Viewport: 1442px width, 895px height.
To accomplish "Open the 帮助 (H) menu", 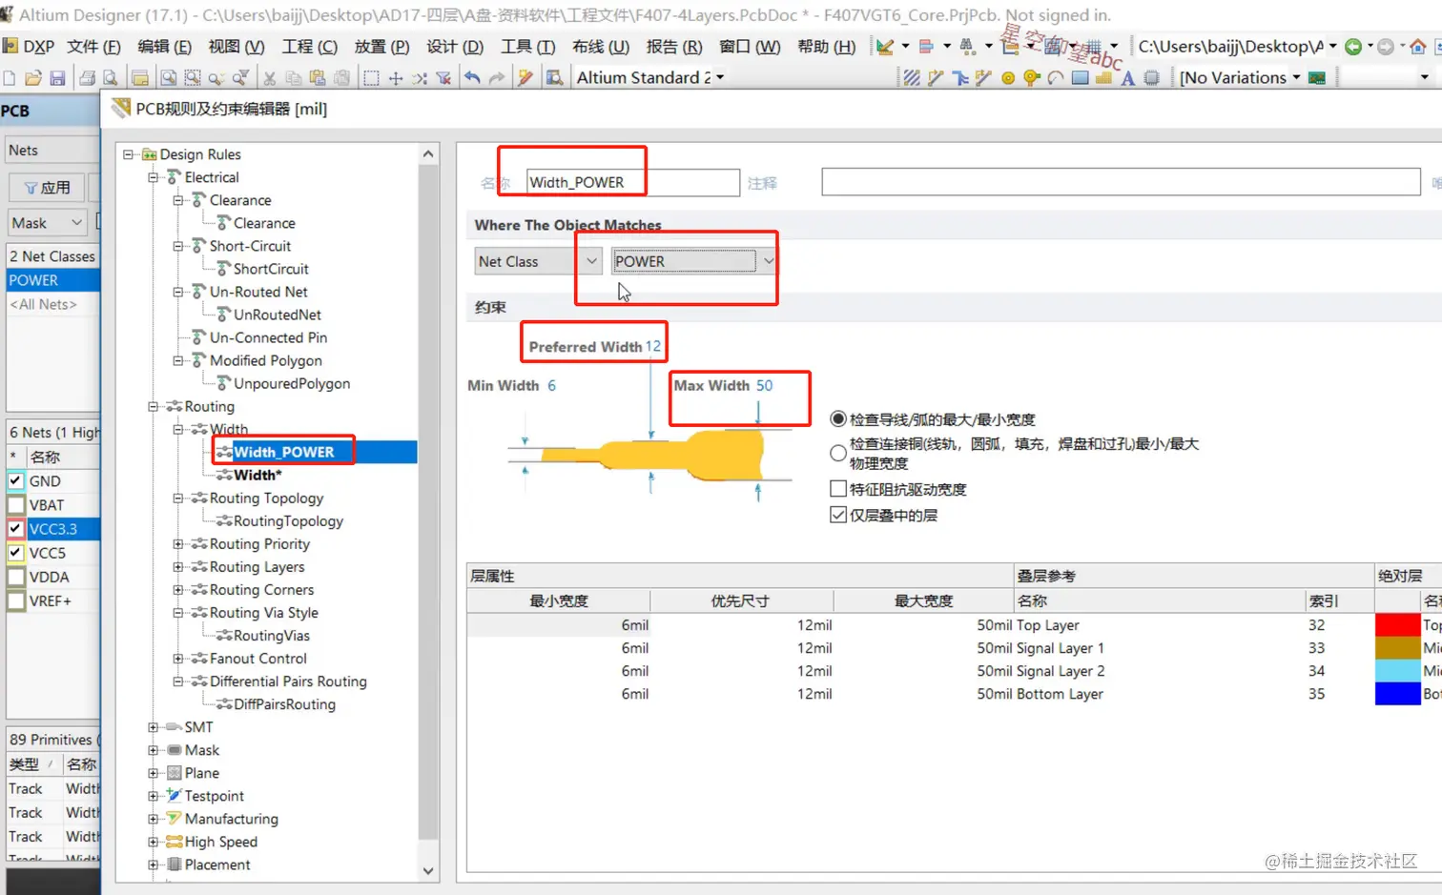I will pyautogui.click(x=826, y=47).
